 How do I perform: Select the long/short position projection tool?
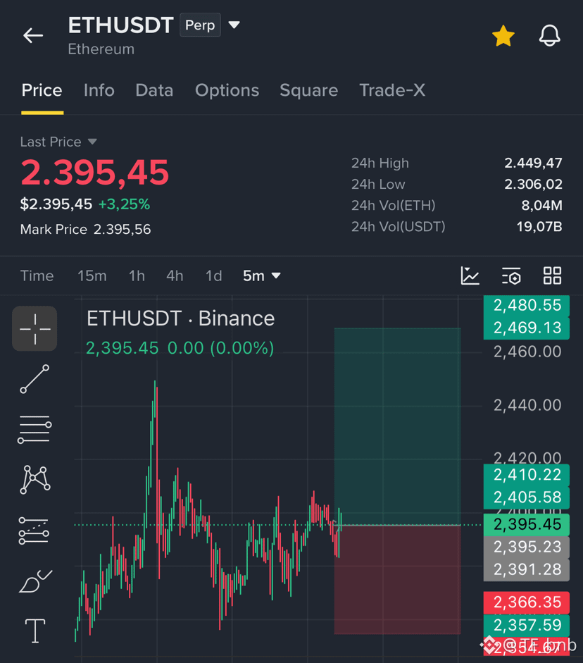[35, 531]
